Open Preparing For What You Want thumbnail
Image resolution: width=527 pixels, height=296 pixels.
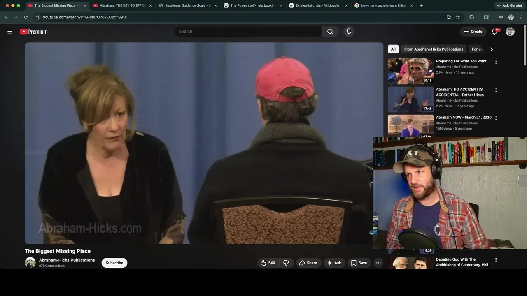410,71
